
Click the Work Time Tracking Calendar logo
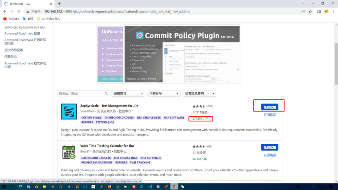click(69, 152)
